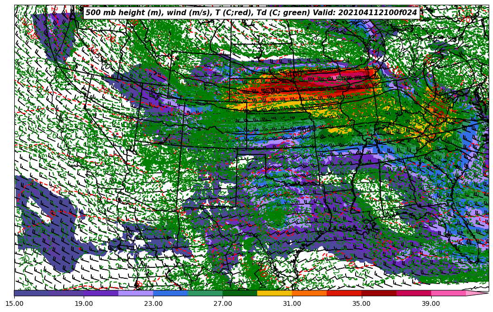Screen dimensions: 493x312
Task: Click the 15.00 colorbar tick label
Action: [x=14, y=303]
